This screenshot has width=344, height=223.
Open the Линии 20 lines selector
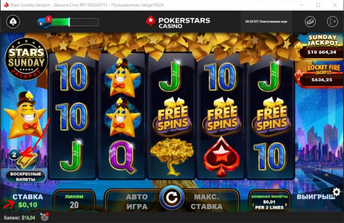click(74, 201)
